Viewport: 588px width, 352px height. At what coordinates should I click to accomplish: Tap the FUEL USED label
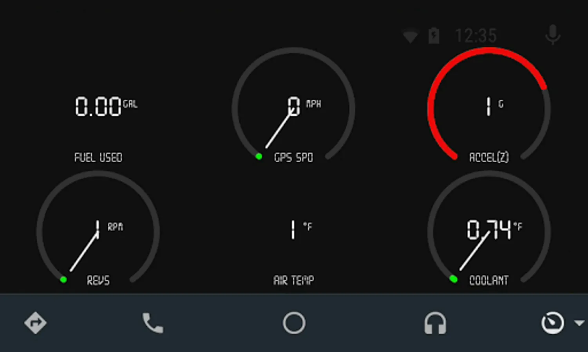tap(98, 158)
